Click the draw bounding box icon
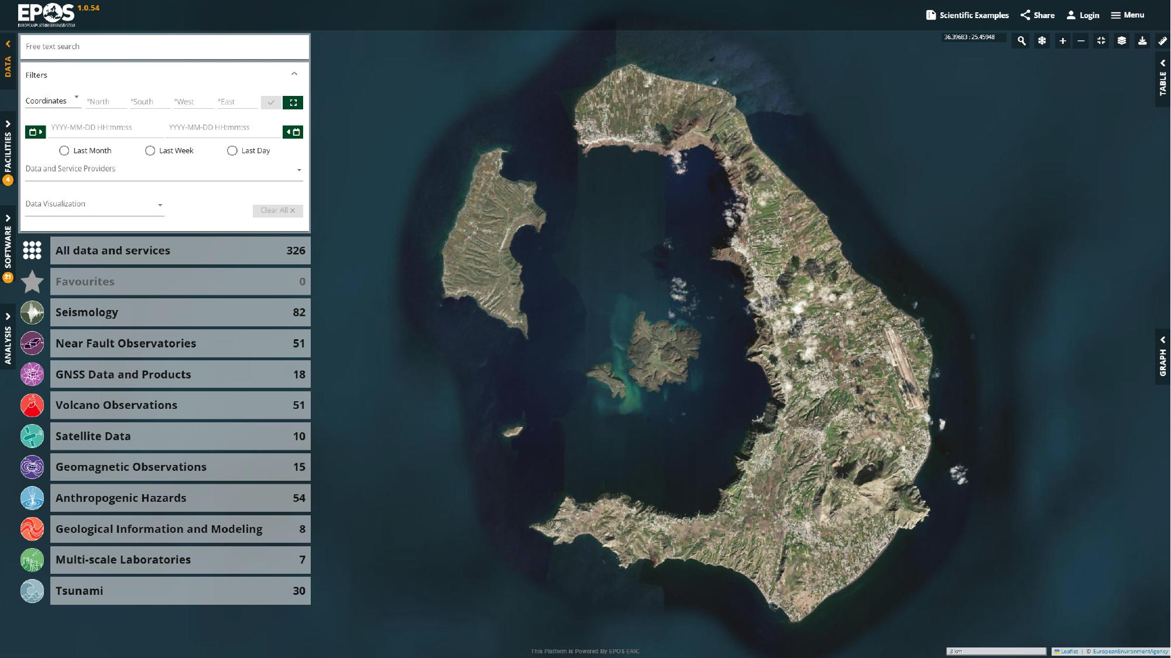 tap(293, 102)
